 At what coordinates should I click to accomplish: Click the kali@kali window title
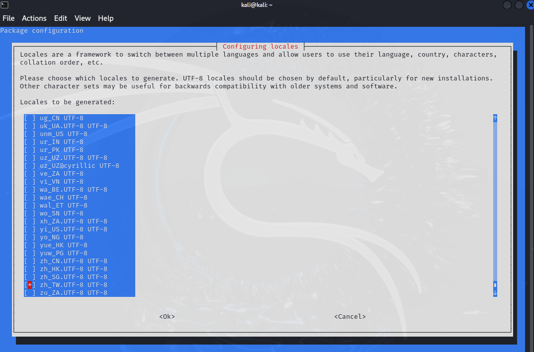[257, 5]
